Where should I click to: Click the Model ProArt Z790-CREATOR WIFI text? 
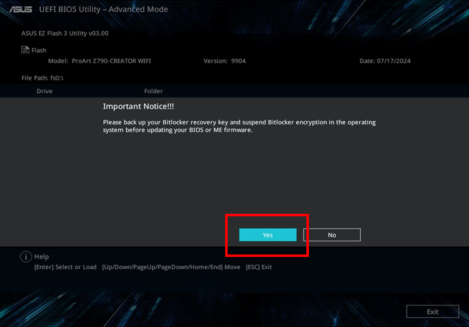pos(99,61)
